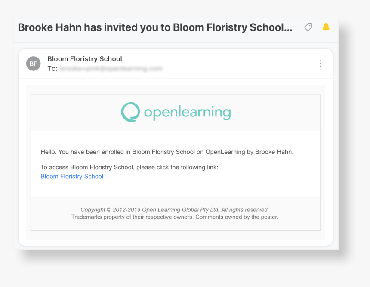
Task: Click the BF sender avatar
Action: point(33,64)
